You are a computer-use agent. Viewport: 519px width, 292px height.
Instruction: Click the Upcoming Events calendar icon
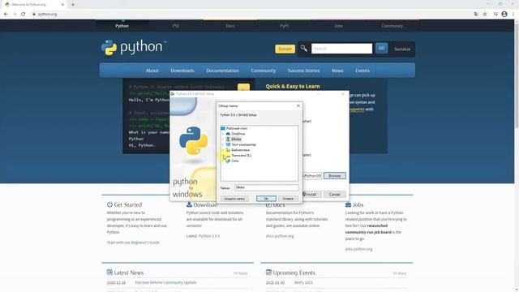tap(268, 273)
